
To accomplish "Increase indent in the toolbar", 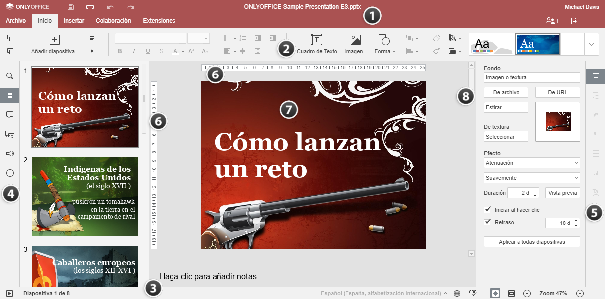I will (273, 38).
